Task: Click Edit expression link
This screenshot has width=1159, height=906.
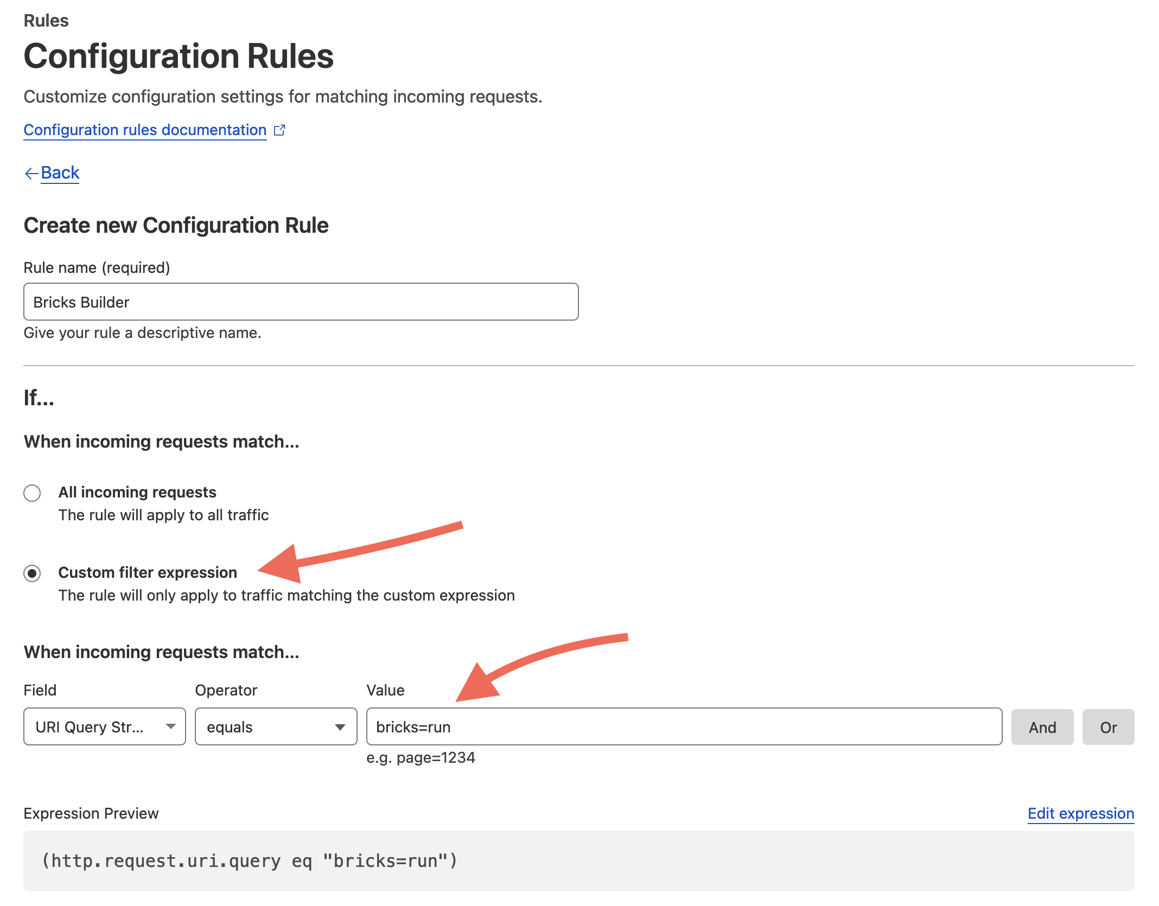Action: click(1080, 813)
